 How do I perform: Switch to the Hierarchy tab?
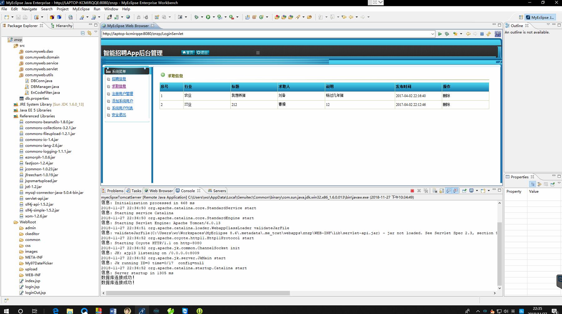tap(62, 26)
